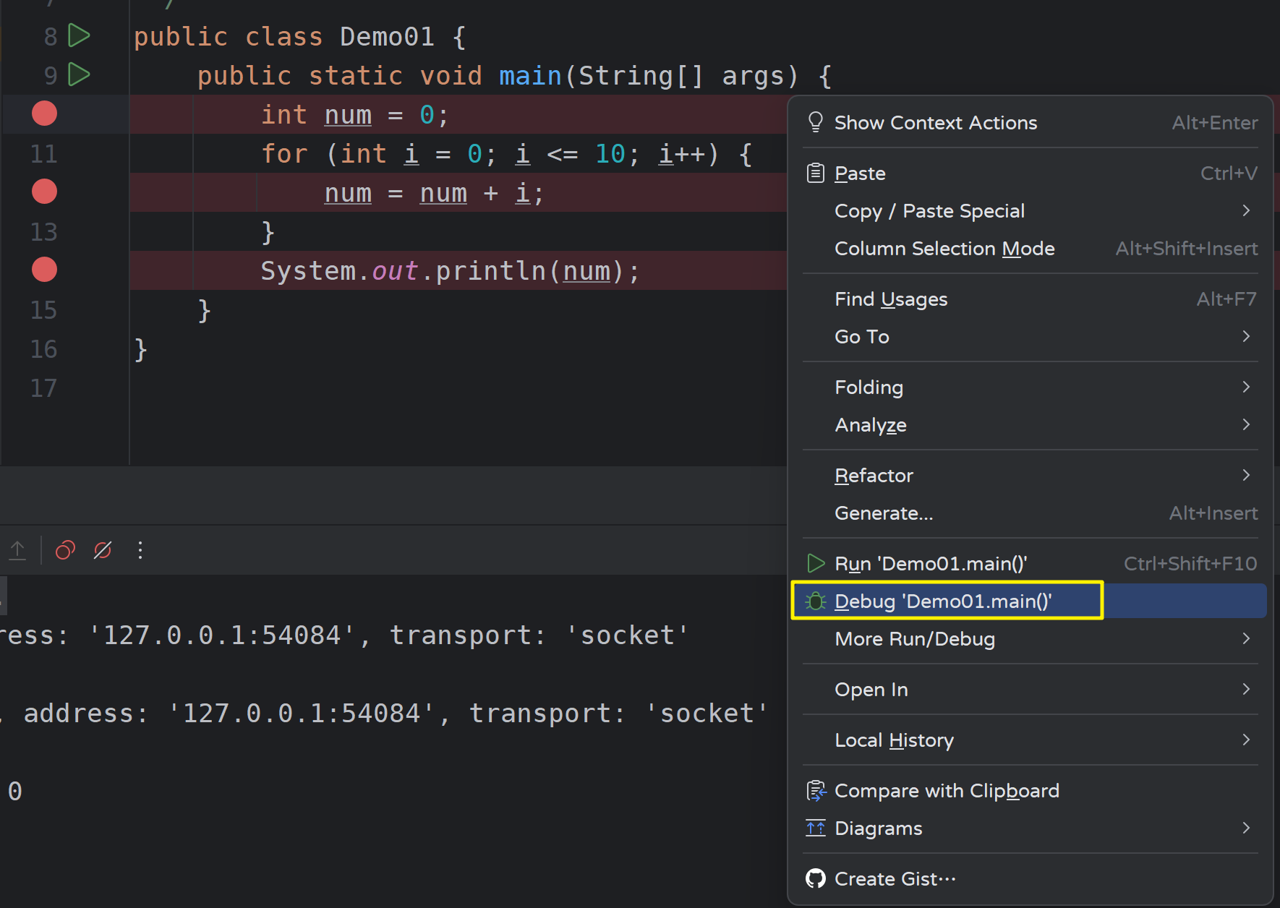1280x908 pixels.
Task: Click the italic 'out' field in System.out
Action: [395, 271]
